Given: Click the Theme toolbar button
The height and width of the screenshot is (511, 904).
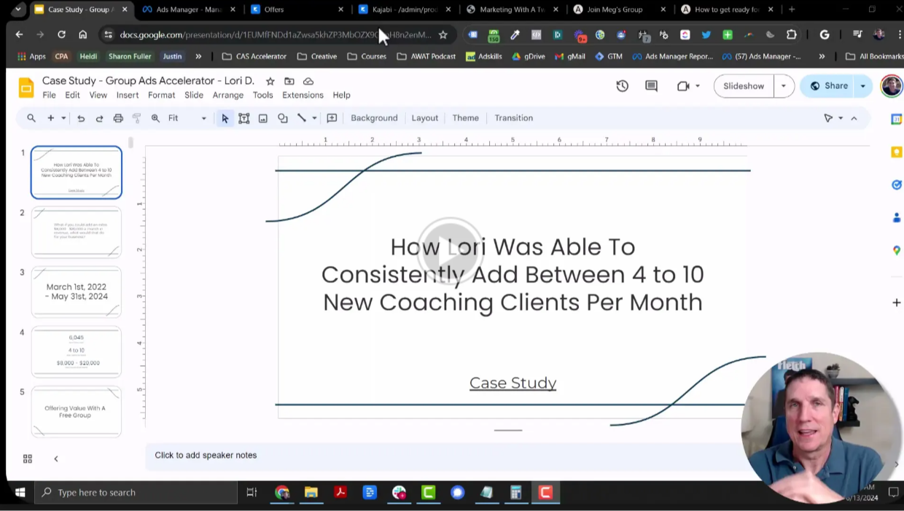Looking at the screenshot, I should tap(465, 118).
